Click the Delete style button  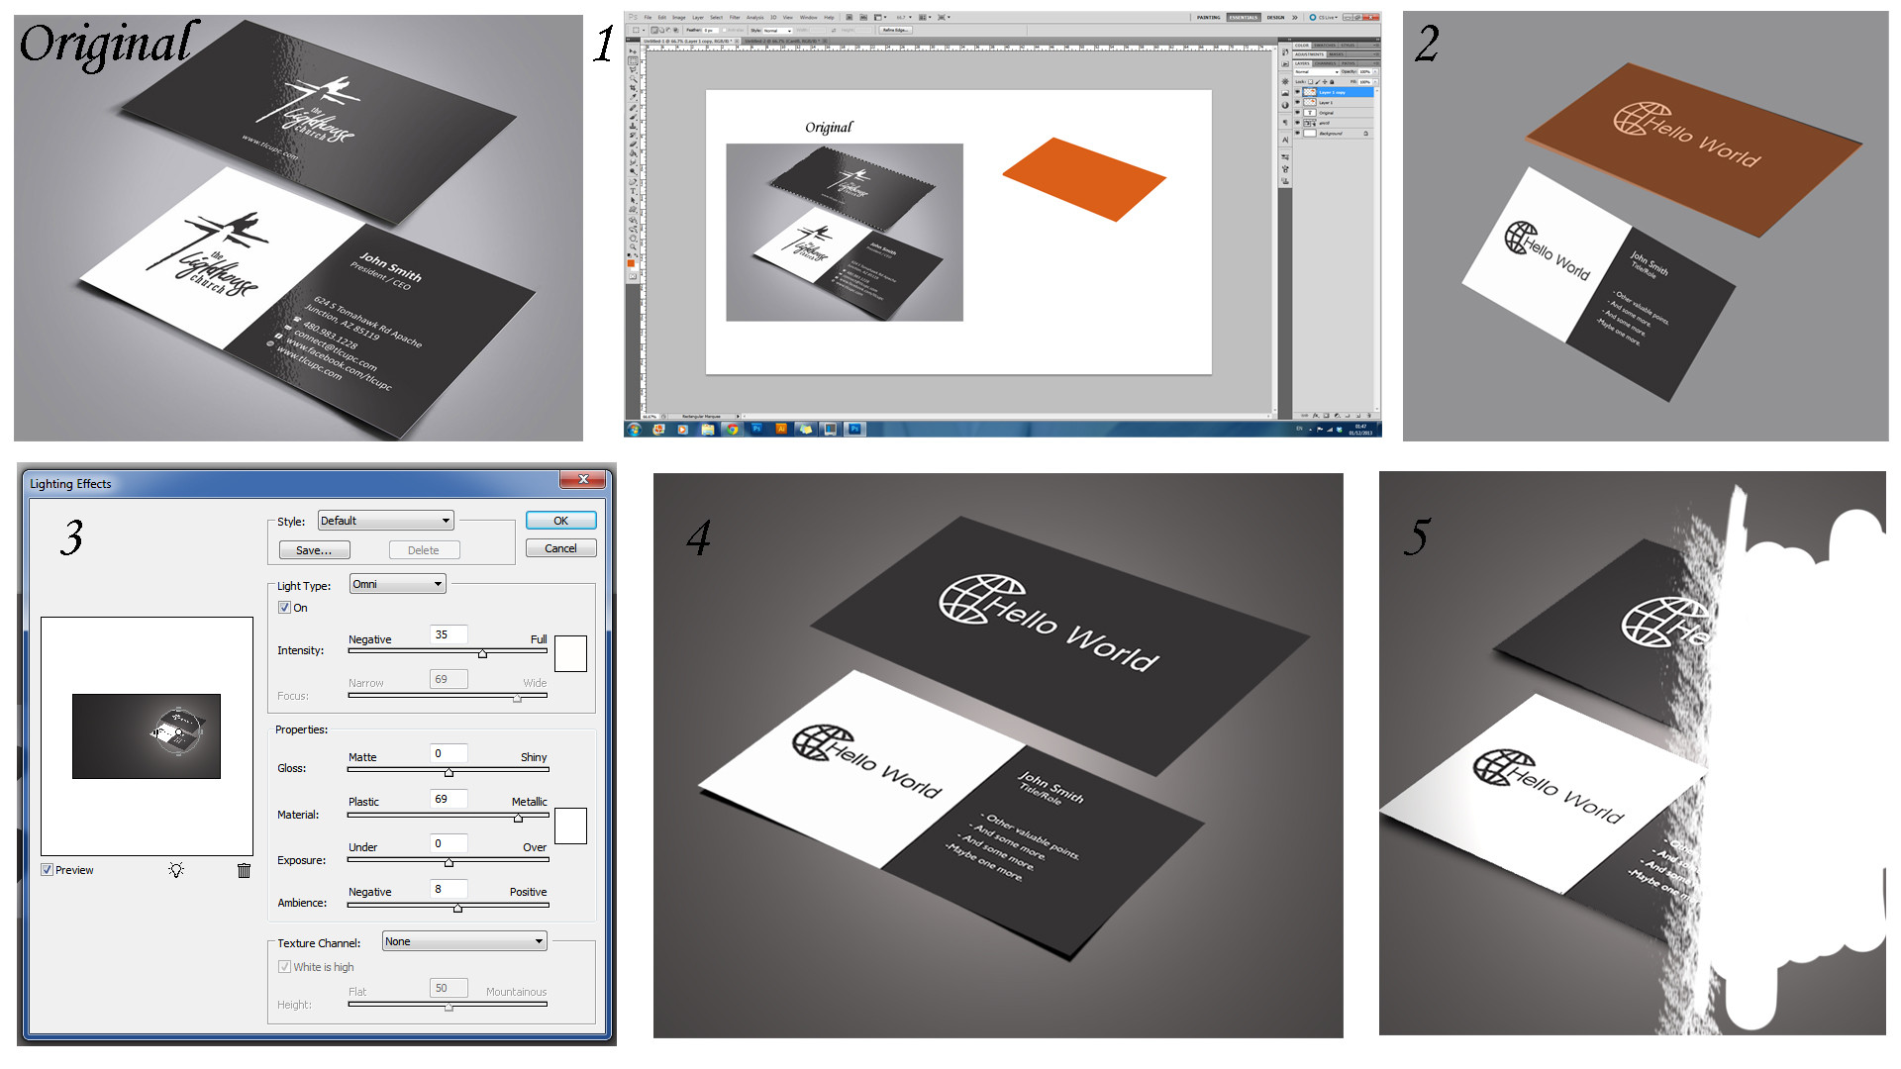(x=424, y=550)
